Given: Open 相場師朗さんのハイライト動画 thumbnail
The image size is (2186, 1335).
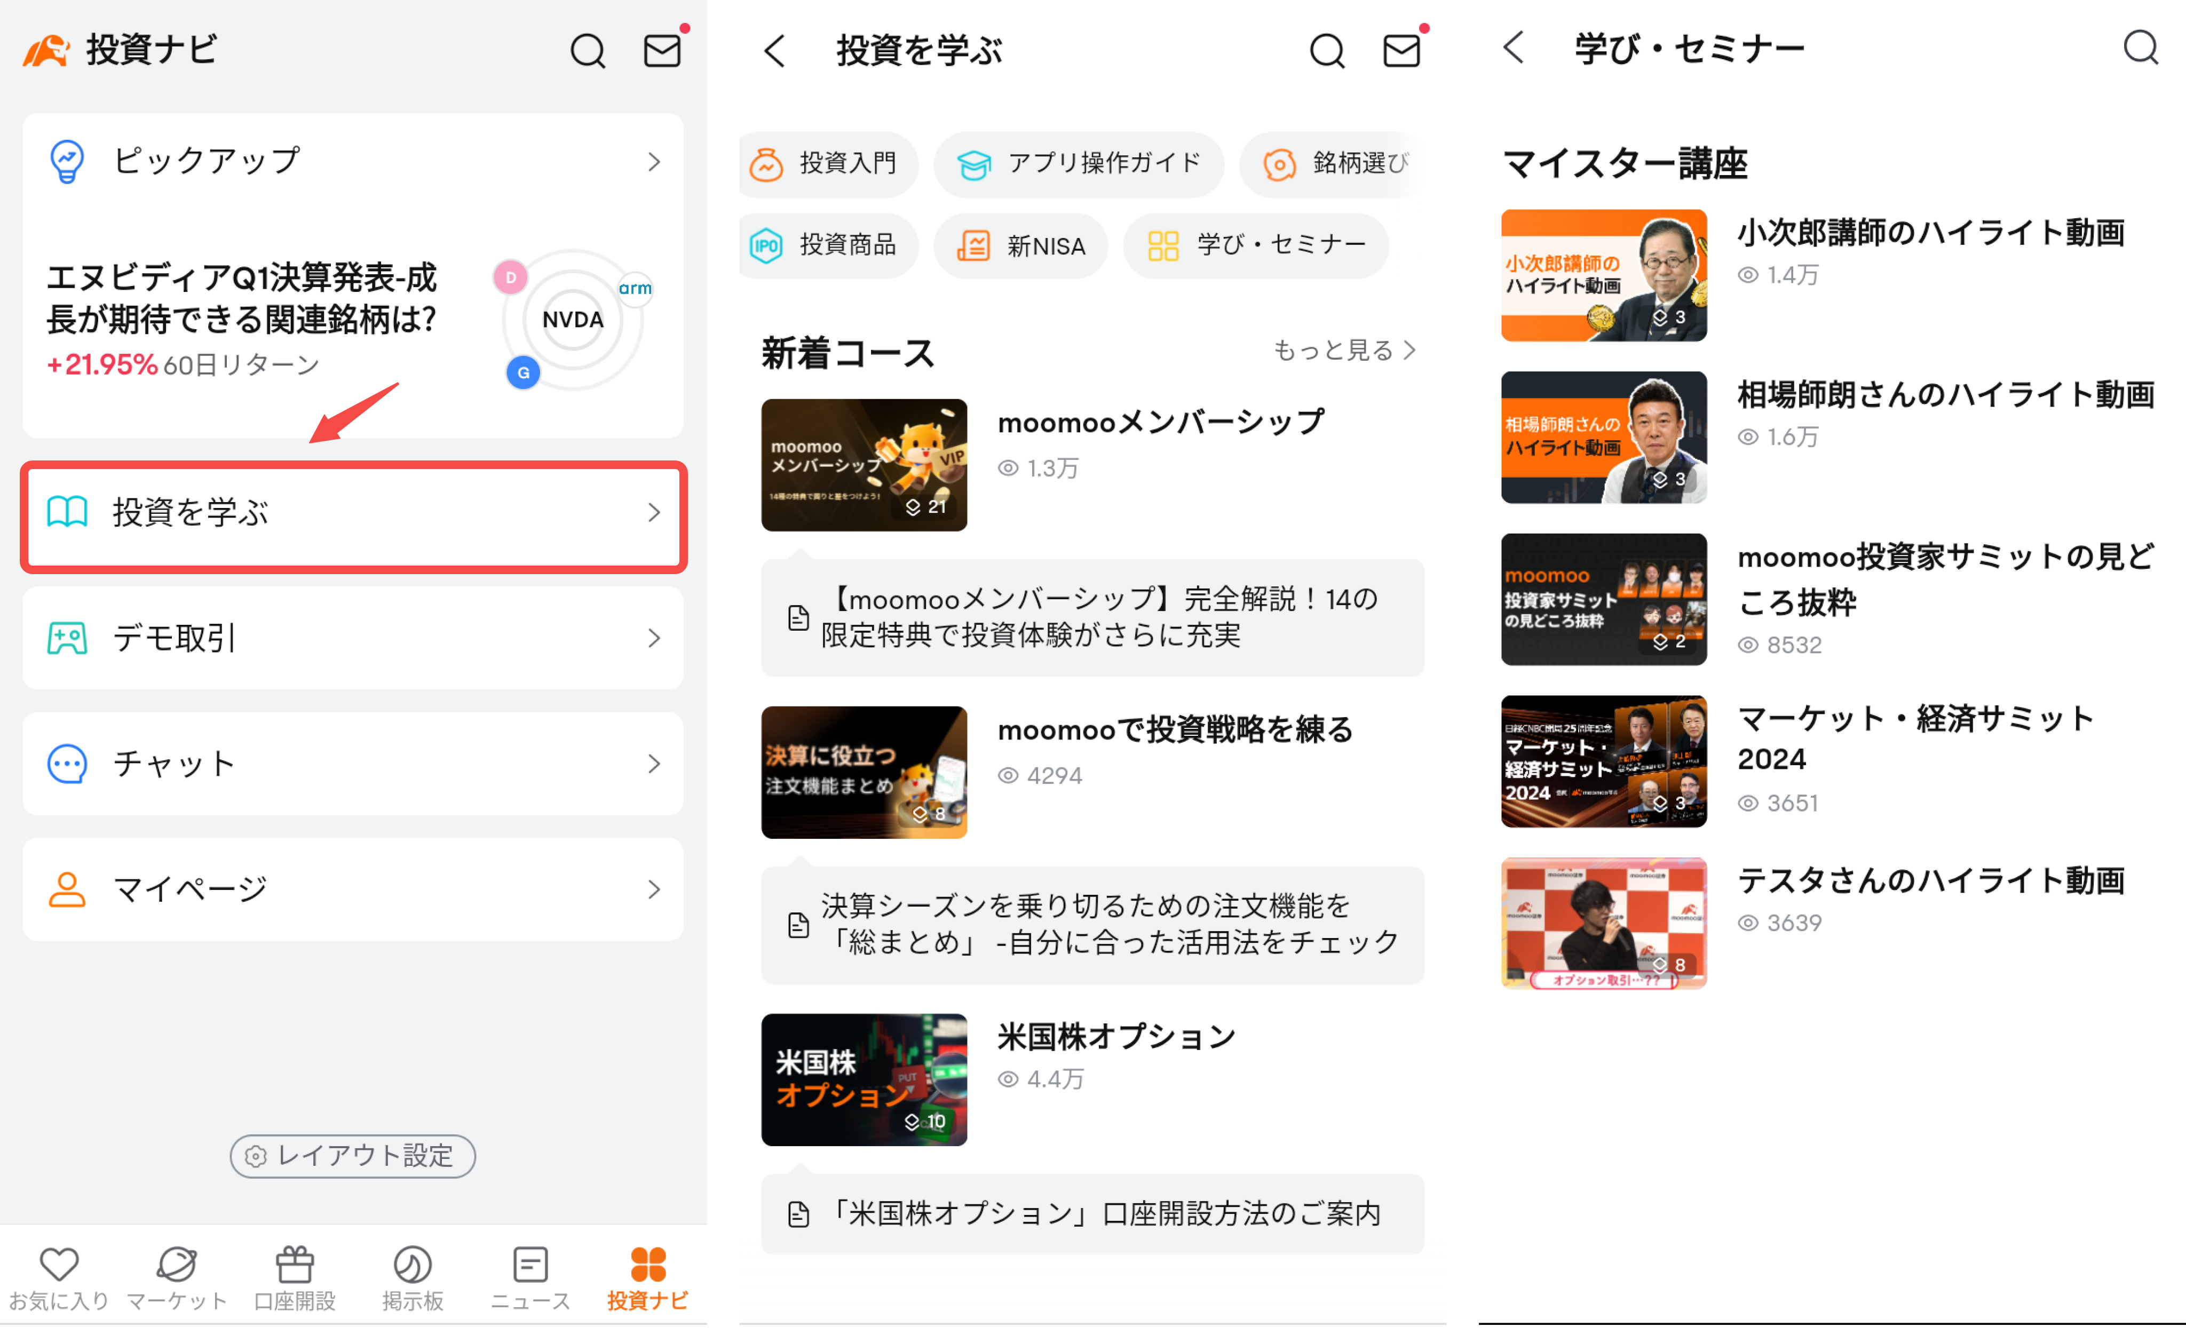Looking at the screenshot, I should pos(1604,438).
